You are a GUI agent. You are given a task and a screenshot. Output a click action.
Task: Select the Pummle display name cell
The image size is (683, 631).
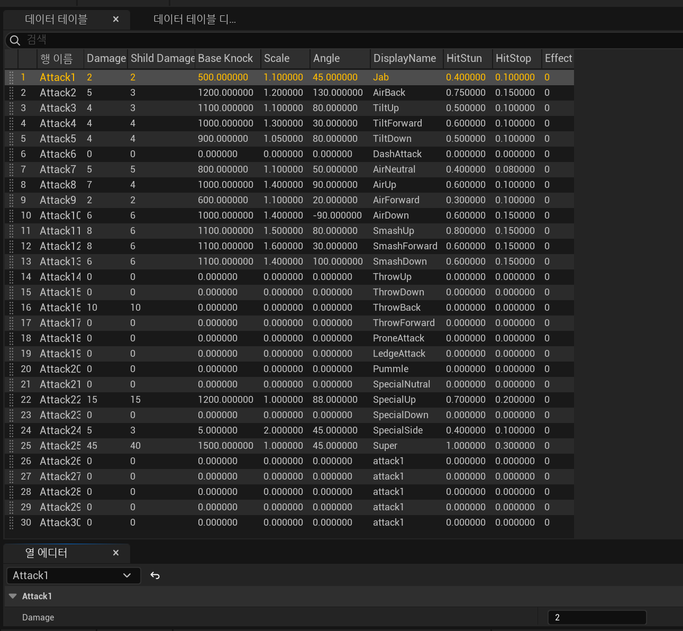pyautogui.click(x=390, y=369)
